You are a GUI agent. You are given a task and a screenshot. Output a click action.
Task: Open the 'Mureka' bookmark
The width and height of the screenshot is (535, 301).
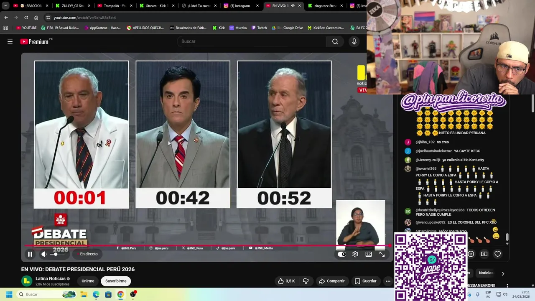tap(238, 28)
